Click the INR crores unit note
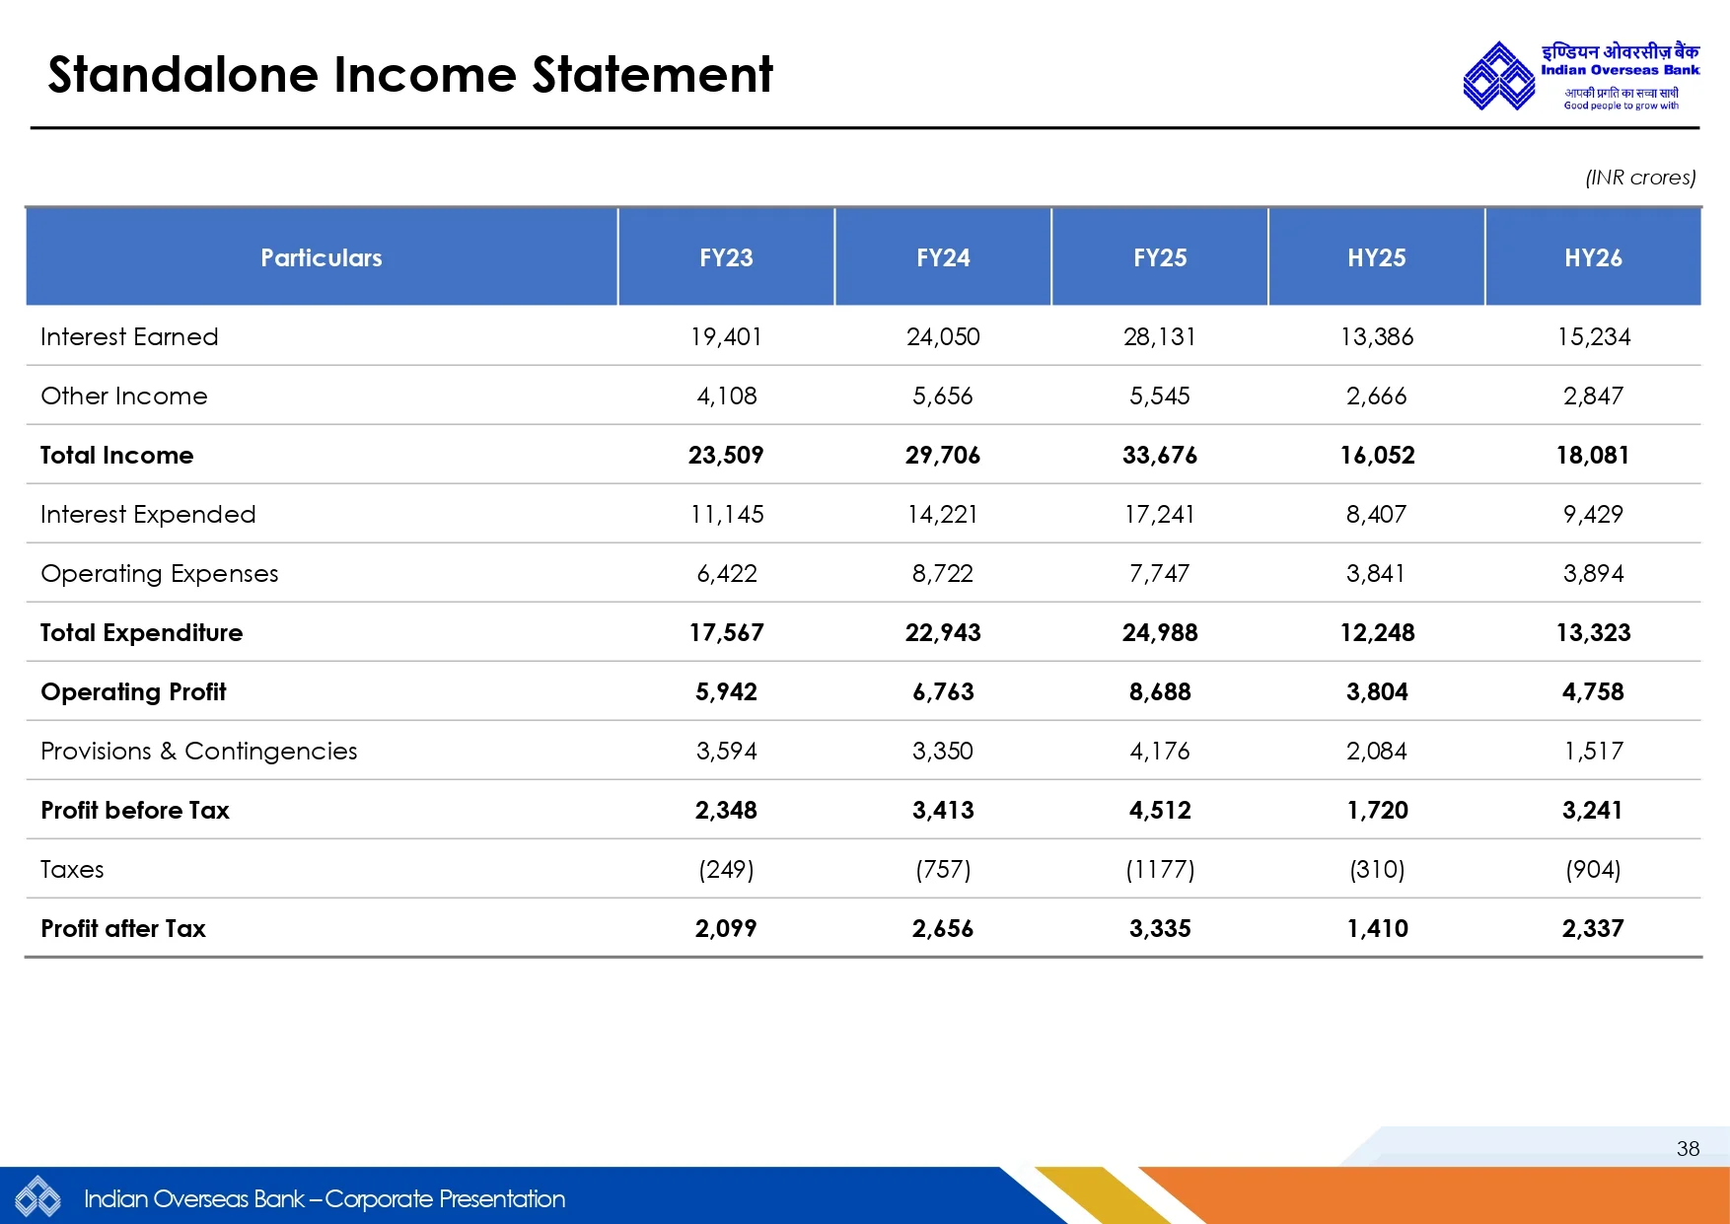Viewport: 1730px width, 1224px height. pos(1640,178)
